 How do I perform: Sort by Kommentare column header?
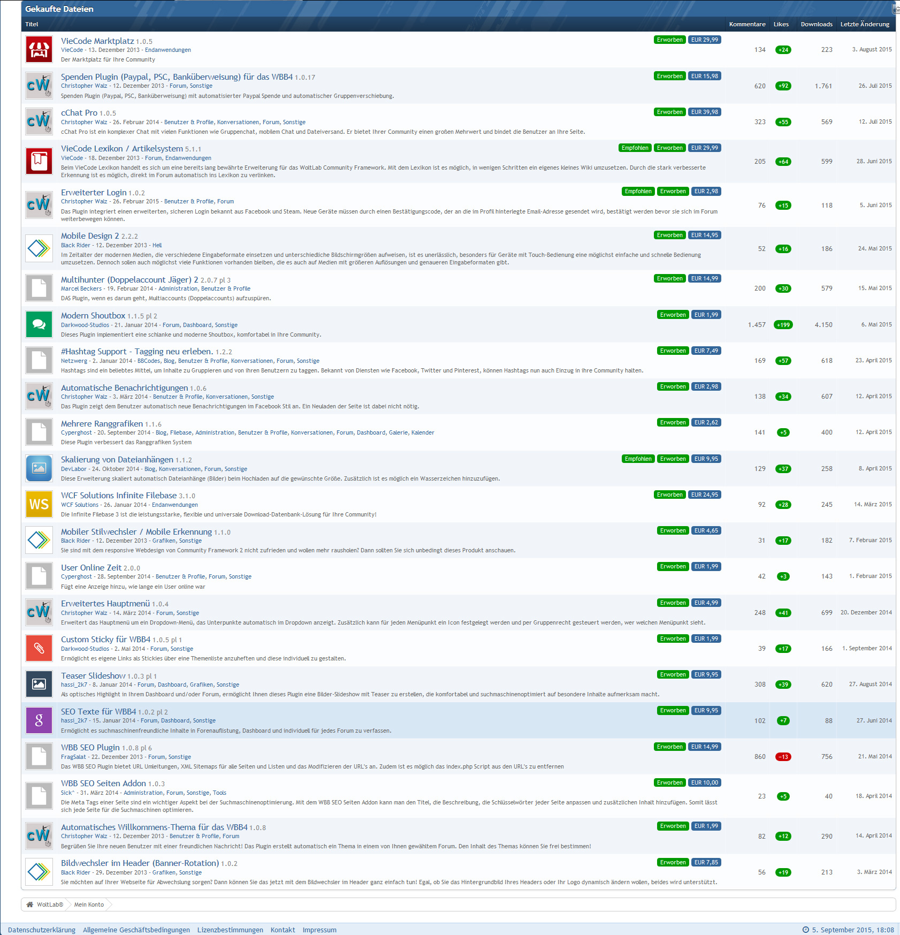(747, 24)
